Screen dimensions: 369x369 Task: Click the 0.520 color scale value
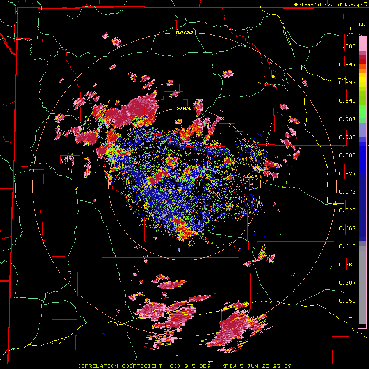(347, 210)
